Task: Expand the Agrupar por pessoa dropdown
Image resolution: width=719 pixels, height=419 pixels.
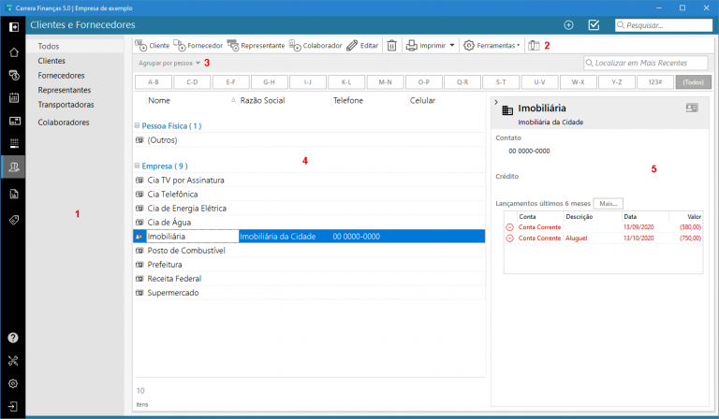Action: (x=198, y=63)
